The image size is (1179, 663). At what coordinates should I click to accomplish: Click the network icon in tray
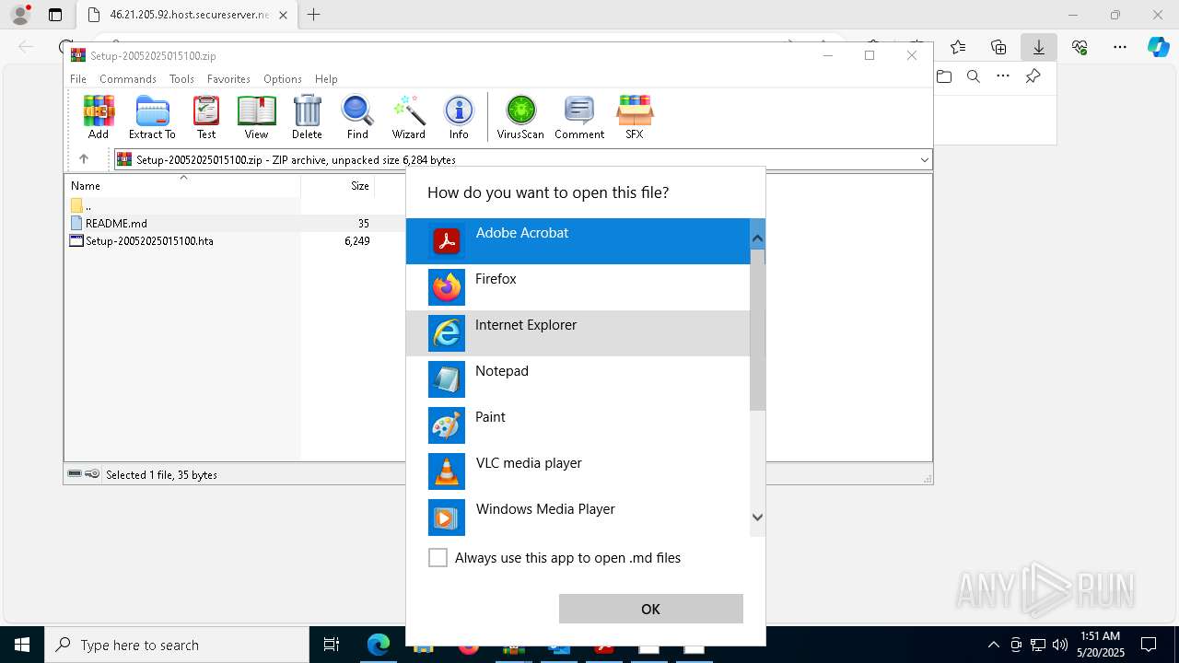(1038, 645)
